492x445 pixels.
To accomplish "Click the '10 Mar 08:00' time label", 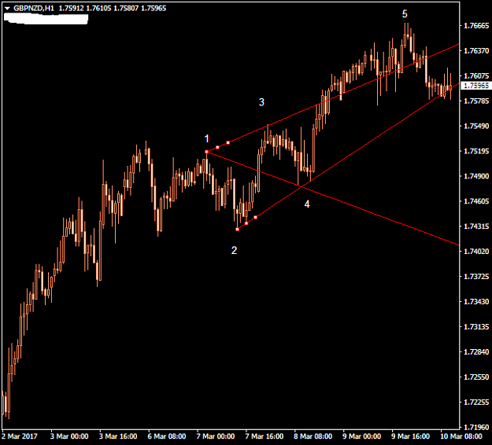I will pos(461,436).
